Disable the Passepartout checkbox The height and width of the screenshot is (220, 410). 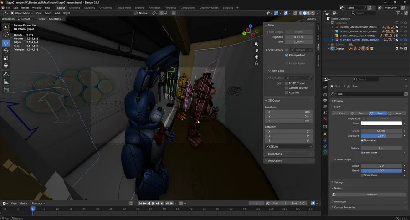[287, 55]
